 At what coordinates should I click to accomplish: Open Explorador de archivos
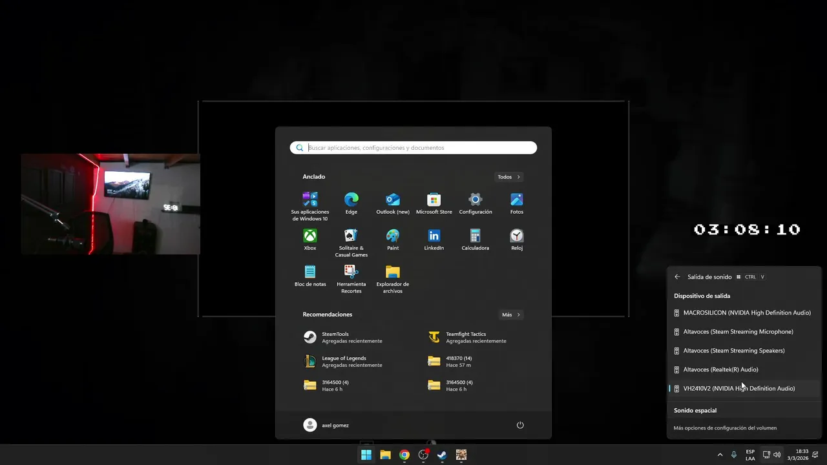click(x=393, y=278)
